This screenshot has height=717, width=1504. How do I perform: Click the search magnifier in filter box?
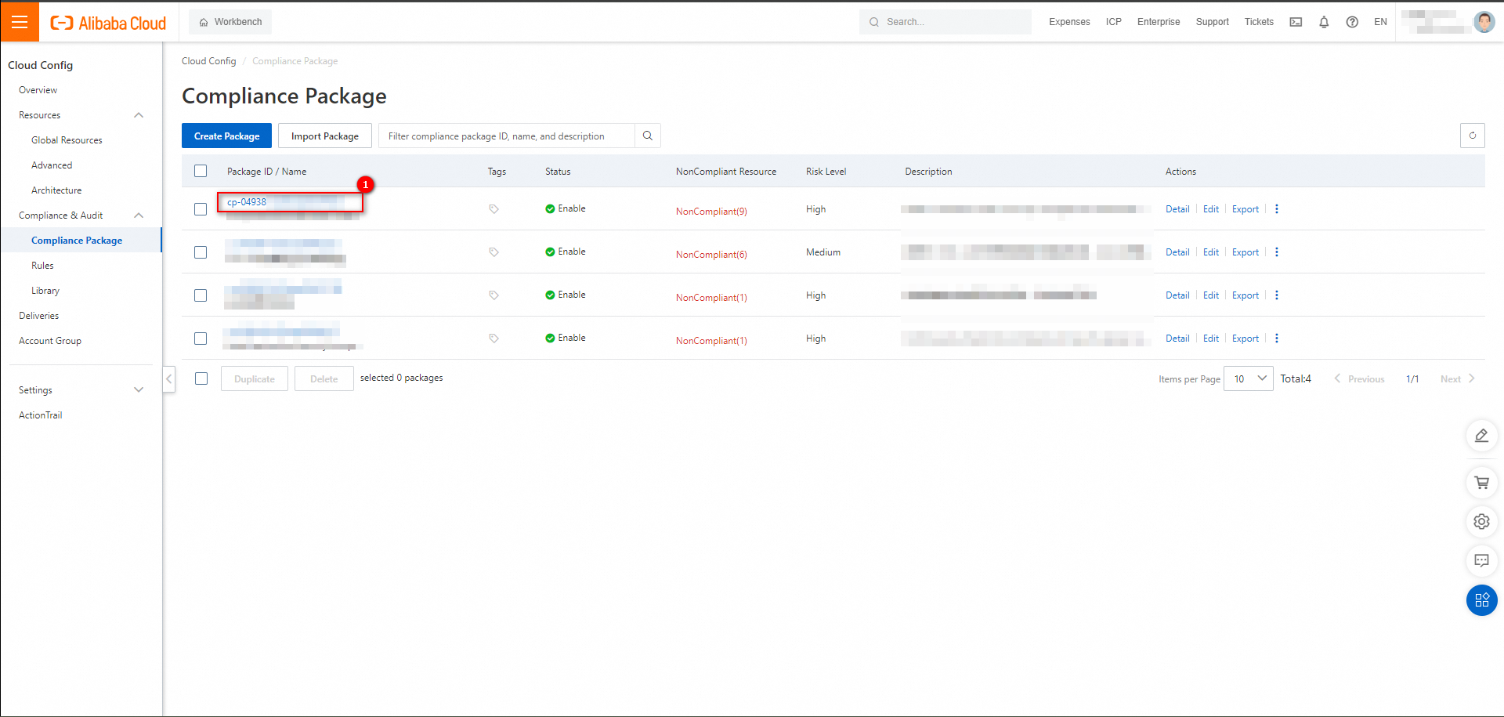click(x=648, y=136)
